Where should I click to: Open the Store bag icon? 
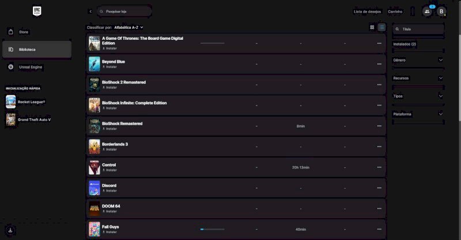[12, 32]
